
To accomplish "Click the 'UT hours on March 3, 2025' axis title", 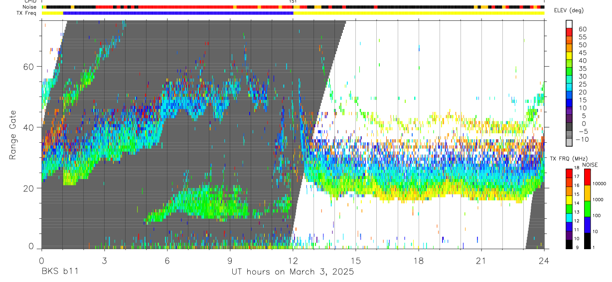I will [293, 272].
